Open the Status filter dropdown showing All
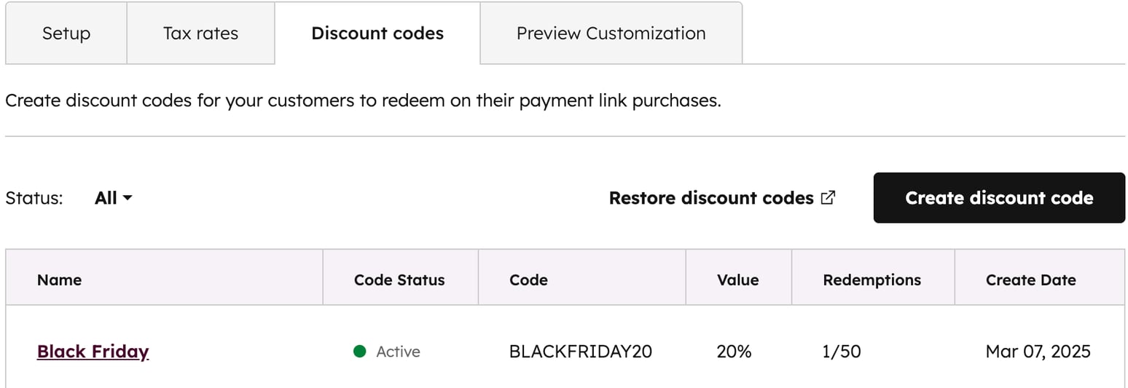 click(113, 198)
